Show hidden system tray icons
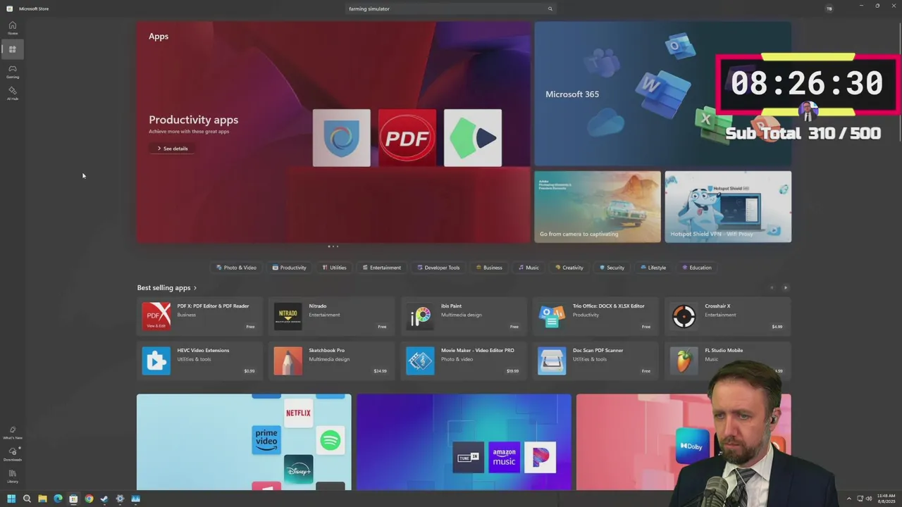 [848, 499]
